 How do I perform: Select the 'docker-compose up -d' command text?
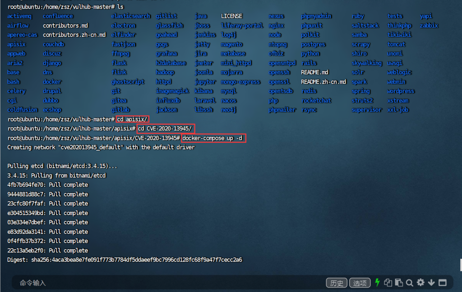pos(213,138)
